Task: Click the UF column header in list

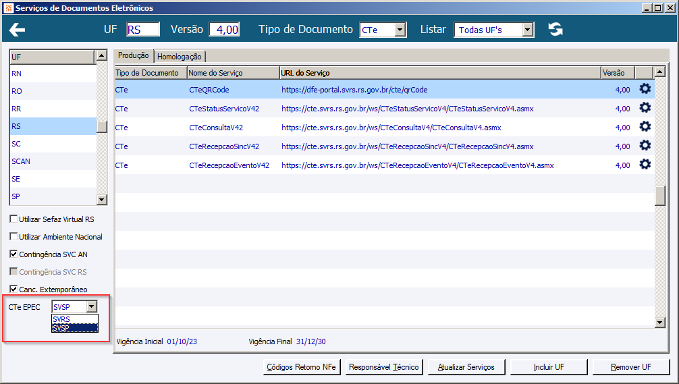Action: pos(52,57)
